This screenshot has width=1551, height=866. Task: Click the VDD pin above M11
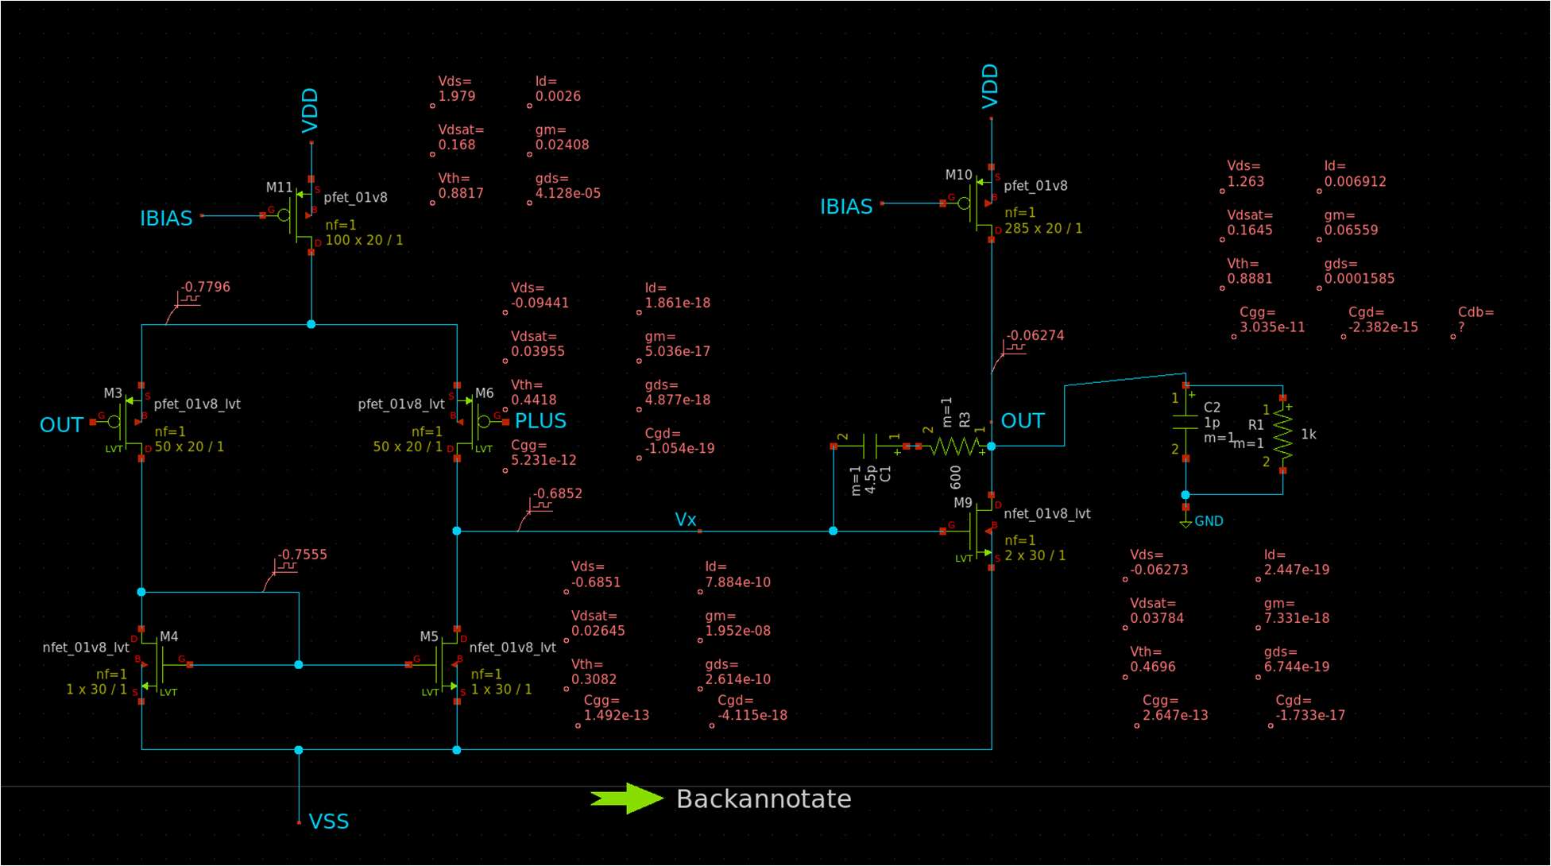point(310,111)
